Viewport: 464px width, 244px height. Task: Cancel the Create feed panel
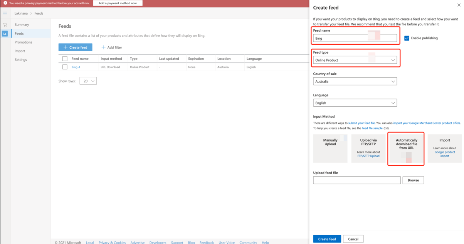(353, 239)
